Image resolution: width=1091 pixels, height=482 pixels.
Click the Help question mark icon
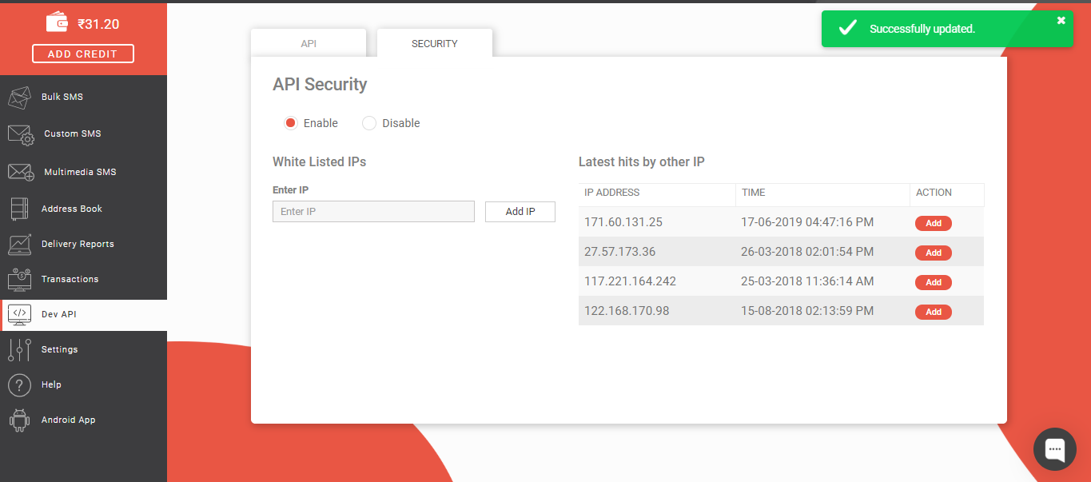[19, 384]
